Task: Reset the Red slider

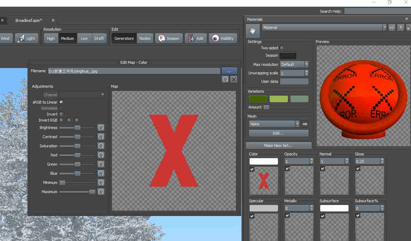Action: point(101,155)
